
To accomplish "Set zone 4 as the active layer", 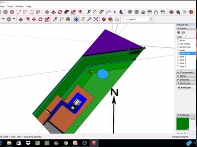I will tap(178, 67).
